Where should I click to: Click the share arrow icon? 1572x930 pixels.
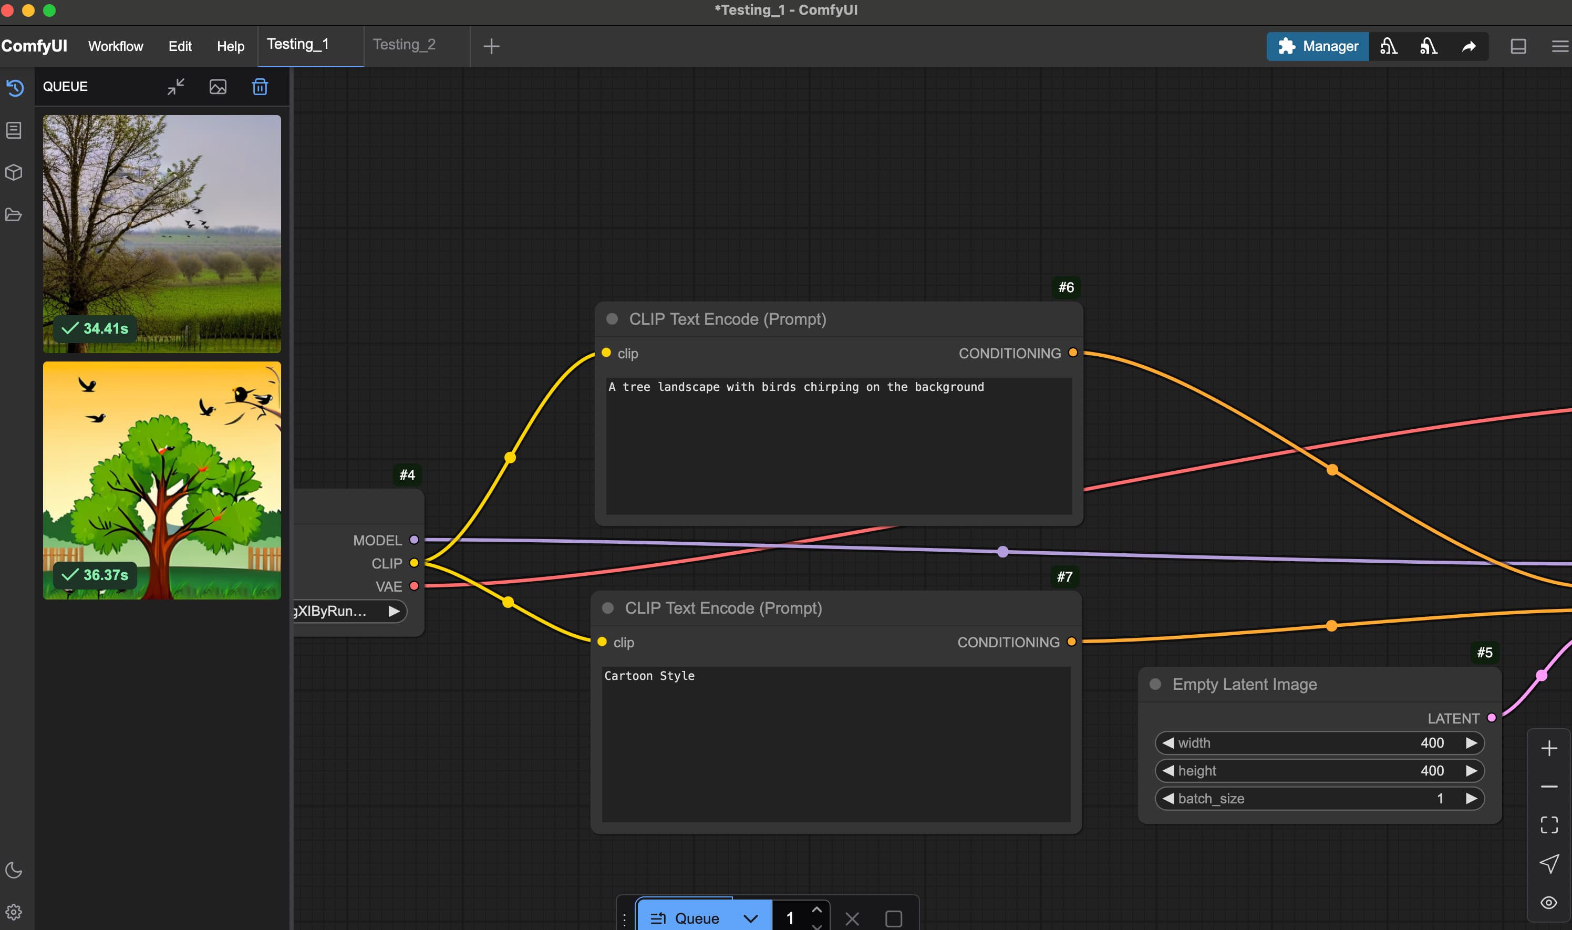(x=1468, y=46)
